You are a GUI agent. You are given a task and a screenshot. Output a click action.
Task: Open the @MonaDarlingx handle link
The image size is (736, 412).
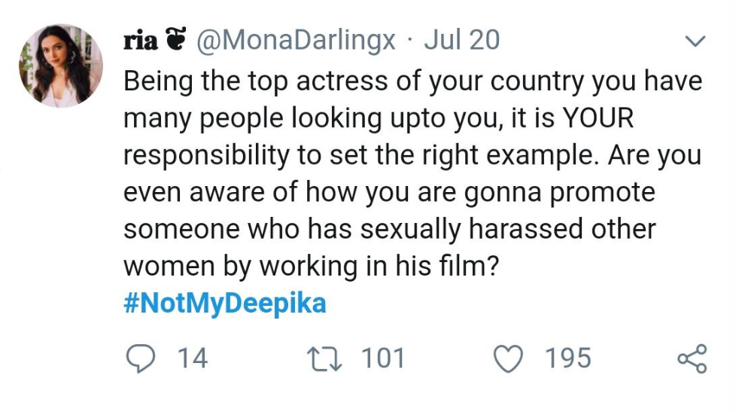pos(296,41)
